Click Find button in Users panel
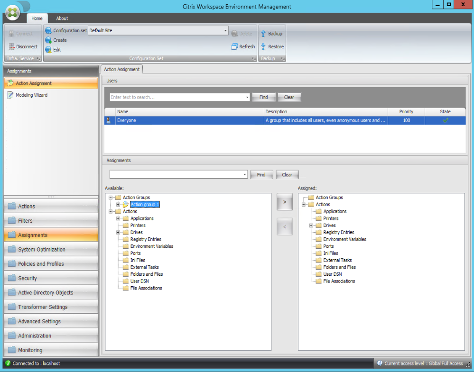Image resolution: width=474 pixels, height=372 pixels. (x=263, y=97)
